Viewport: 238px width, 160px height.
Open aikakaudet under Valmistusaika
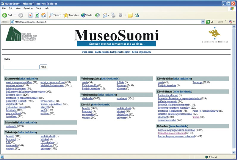pyautogui.click(x=87, y=99)
